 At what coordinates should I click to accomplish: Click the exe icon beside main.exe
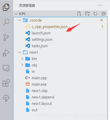(28, 84)
